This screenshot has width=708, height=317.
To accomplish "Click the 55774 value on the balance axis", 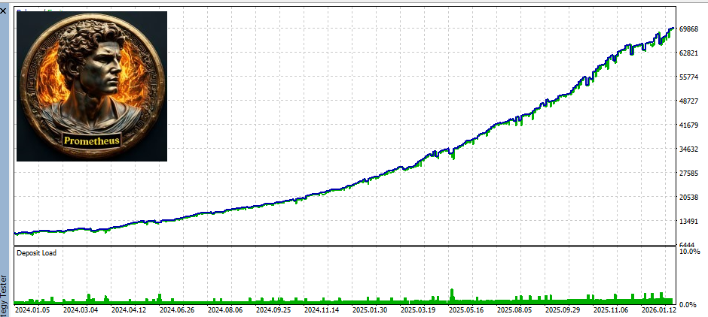I will pos(689,77).
